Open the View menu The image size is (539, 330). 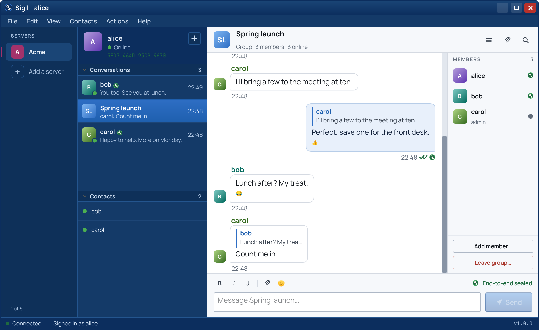click(x=54, y=21)
